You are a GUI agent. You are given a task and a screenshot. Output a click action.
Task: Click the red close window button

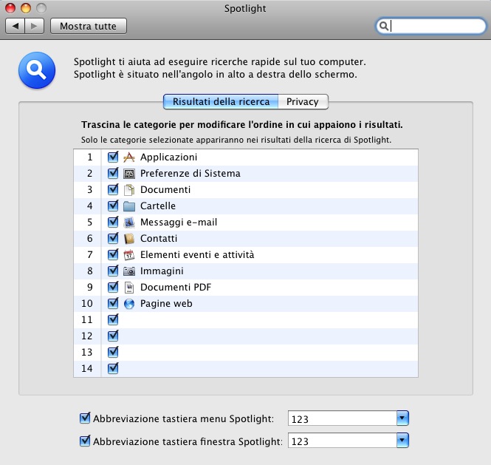click(x=10, y=8)
